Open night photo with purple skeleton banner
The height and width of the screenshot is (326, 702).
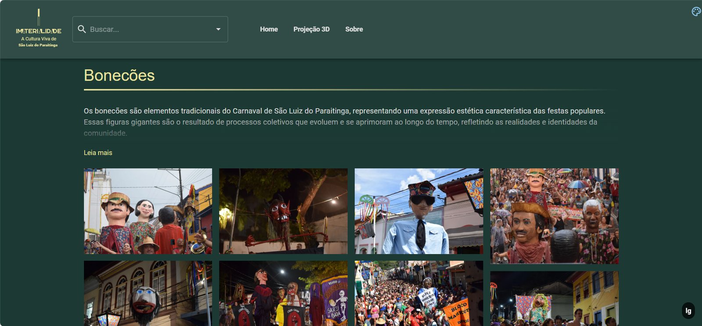click(x=283, y=293)
